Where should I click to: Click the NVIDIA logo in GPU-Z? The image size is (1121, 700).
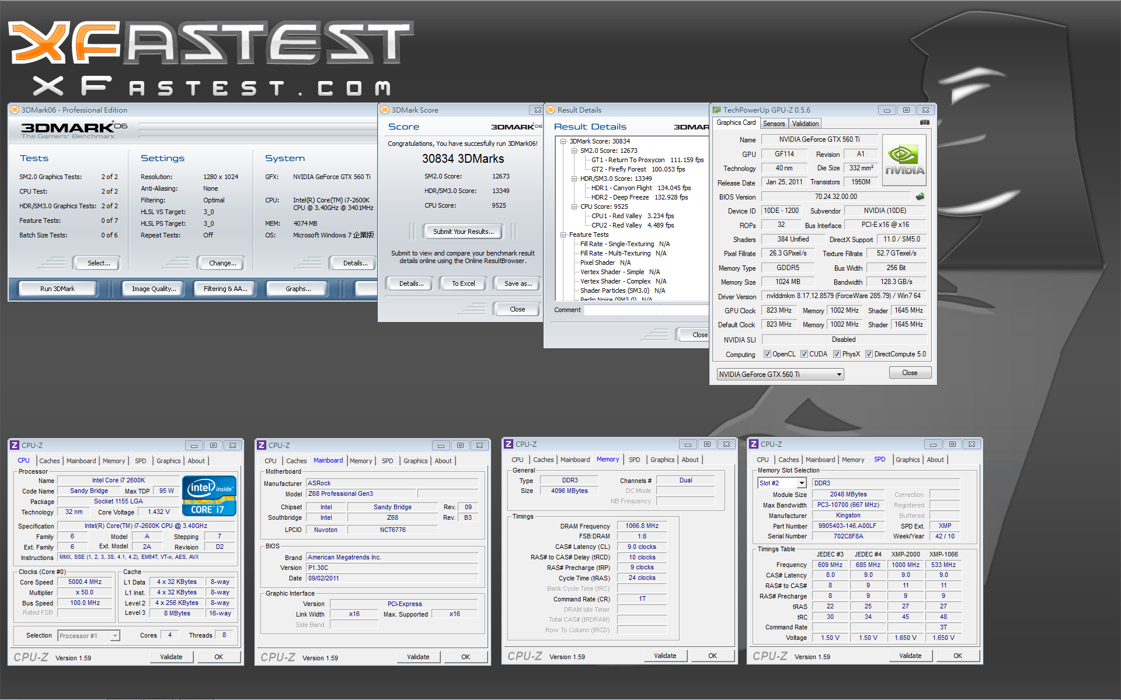(x=904, y=160)
